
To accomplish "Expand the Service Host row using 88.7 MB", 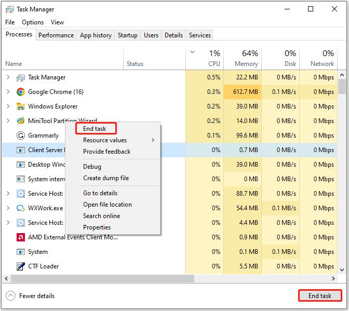I will click(8, 194).
